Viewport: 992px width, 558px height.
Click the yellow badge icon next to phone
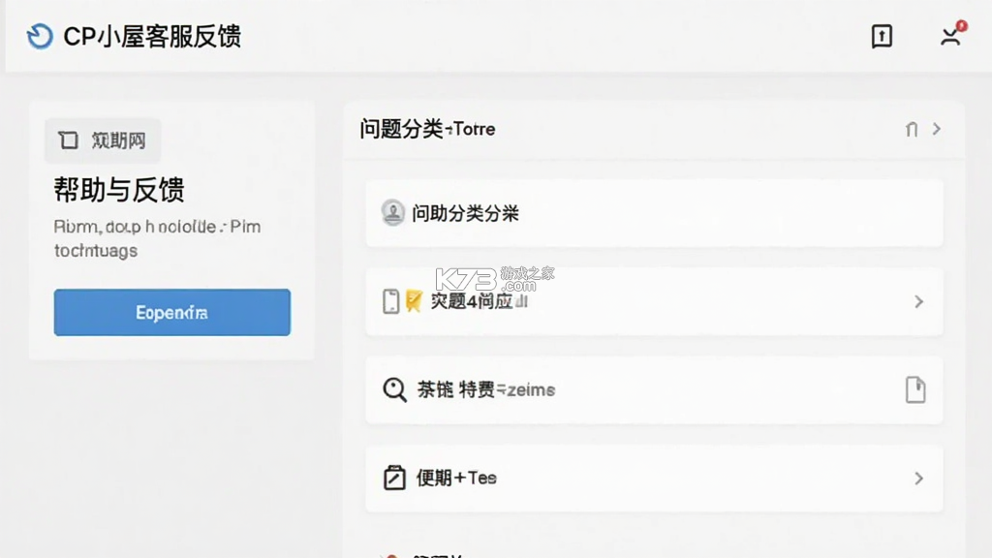coord(414,301)
